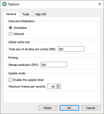Close the Options dialog window
The height and width of the screenshot is (114, 104).
[100, 4]
